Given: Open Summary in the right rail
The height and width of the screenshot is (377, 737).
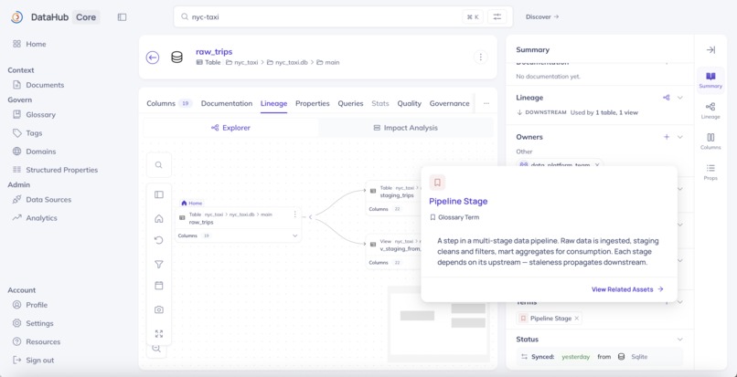Looking at the screenshot, I should click(710, 79).
